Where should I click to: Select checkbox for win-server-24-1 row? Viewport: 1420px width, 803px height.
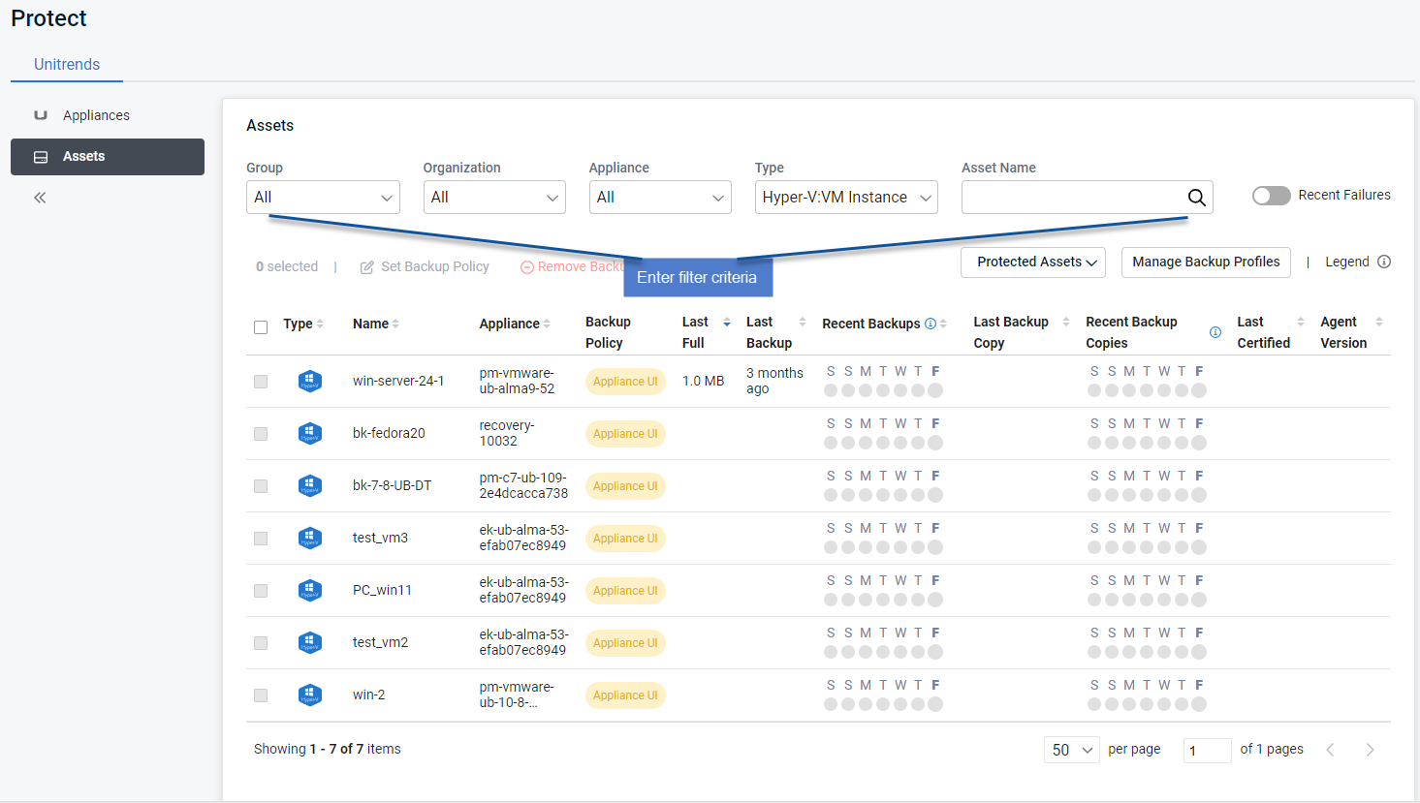pyautogui.click(x=261, y=382)
